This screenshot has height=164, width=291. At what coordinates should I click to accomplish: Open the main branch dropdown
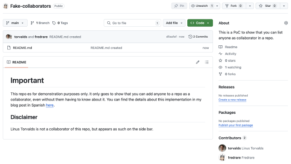[x=15, y=23]
